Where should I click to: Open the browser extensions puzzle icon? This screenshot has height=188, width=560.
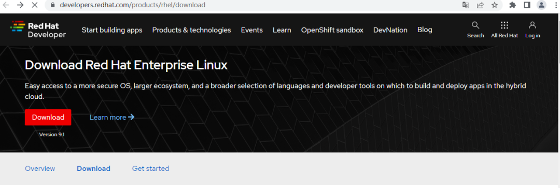pyautogui.click(x=512, y=5)
